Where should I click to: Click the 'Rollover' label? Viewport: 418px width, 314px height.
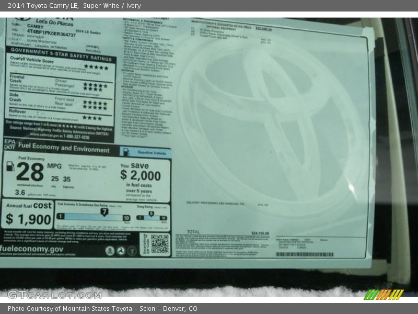click(x=17, y=111)
